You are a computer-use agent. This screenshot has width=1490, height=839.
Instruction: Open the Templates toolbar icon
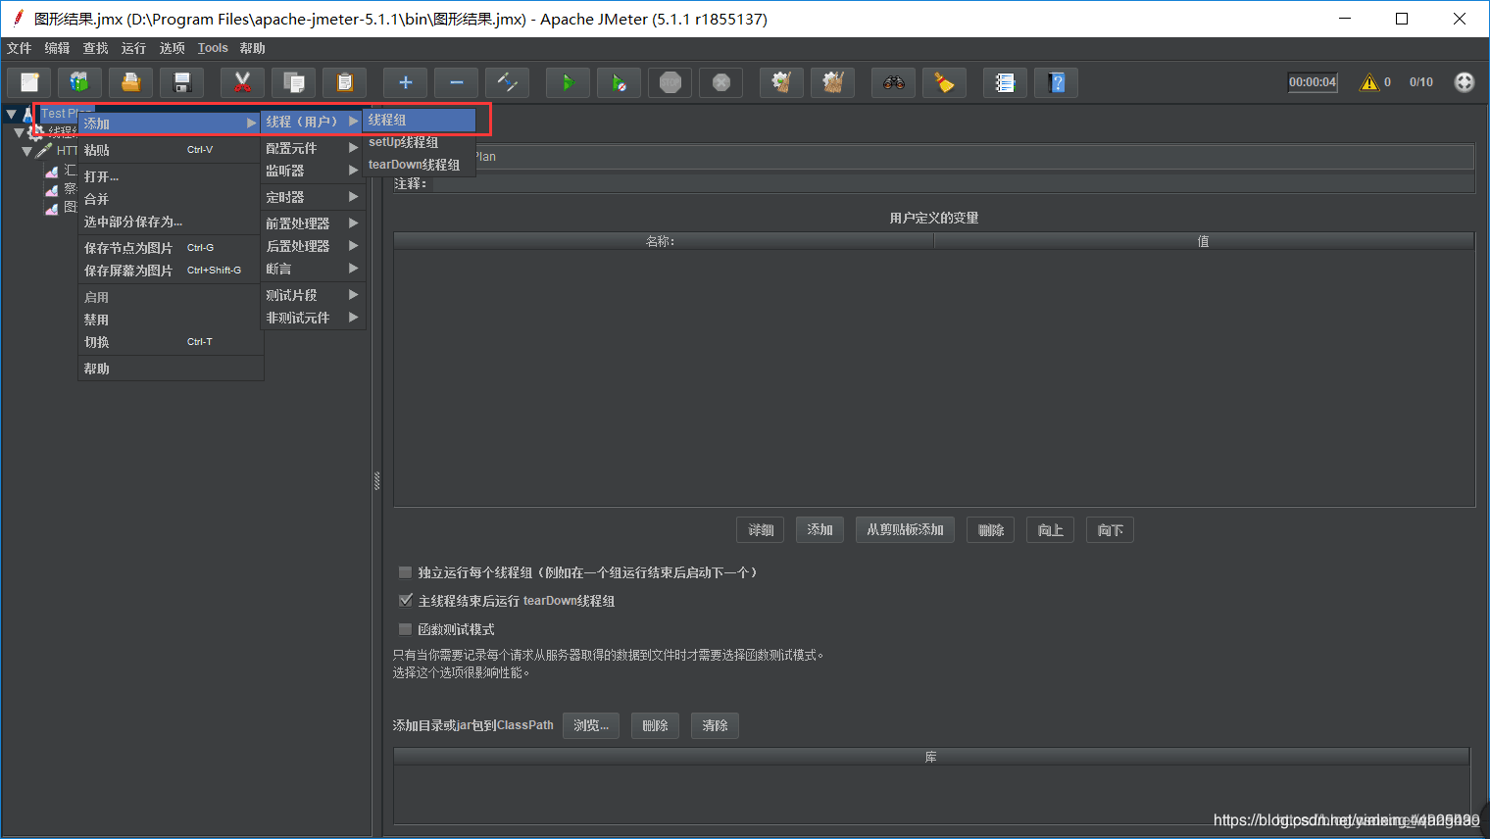point(79,82)
